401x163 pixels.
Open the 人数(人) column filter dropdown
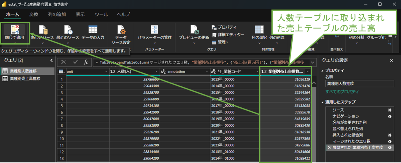coord(156,72)
